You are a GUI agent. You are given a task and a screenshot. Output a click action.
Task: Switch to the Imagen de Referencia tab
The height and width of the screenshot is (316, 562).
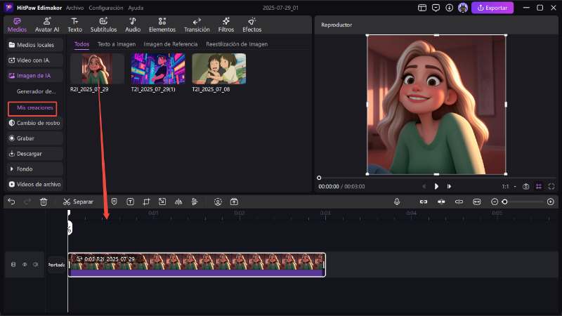pyautogui.click(x=171, y=44)
